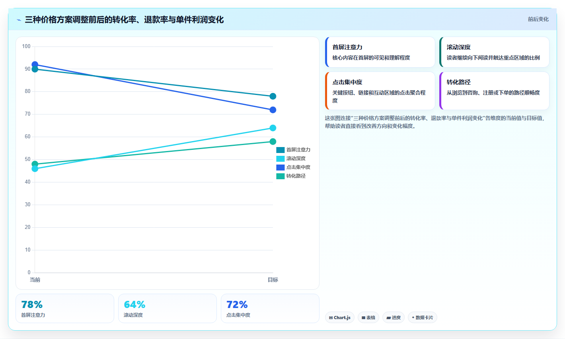Image resolution: width=565 pixels, height=339 pixels.
Task: Toggle 点击集中度 legend color swatch
Action: click(x=281, y=167)
